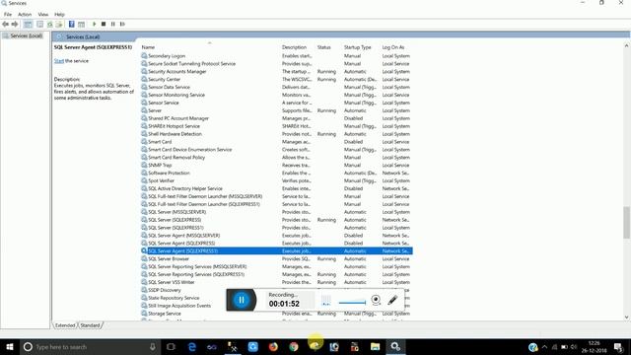The width and height of the screenshot is (631, 355).
Task: Stop the service with the square icon
Action: point(104,24)
